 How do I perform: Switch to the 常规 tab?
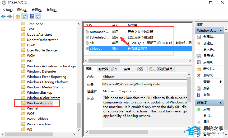pyautogui.click(x=89, y=69)
